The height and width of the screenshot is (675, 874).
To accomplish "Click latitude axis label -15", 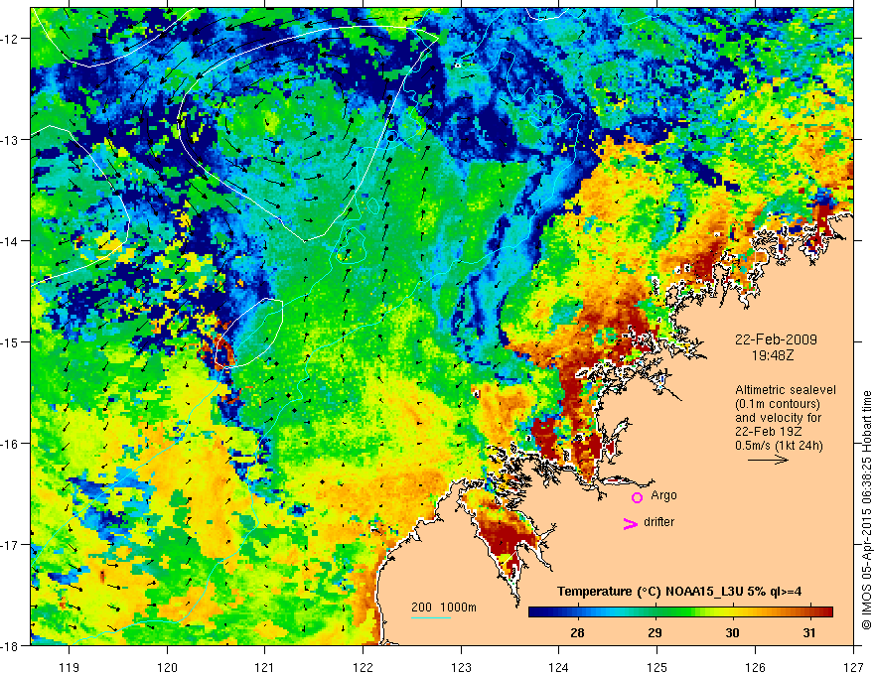I will click(11, 341).
